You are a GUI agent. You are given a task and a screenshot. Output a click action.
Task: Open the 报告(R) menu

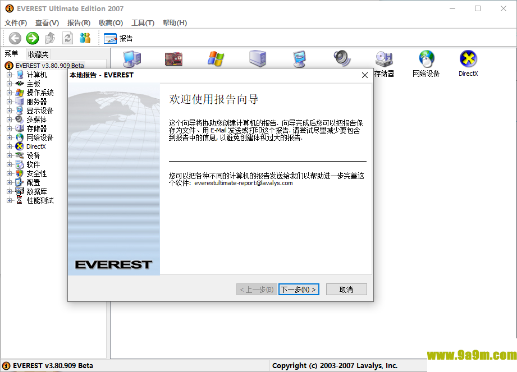[79, 23]
